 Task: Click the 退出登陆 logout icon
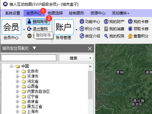pos(30,29)
